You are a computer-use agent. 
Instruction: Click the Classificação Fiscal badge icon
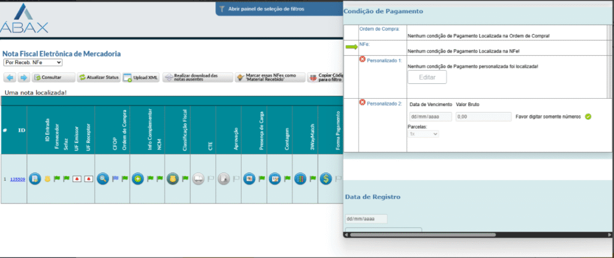172,179
